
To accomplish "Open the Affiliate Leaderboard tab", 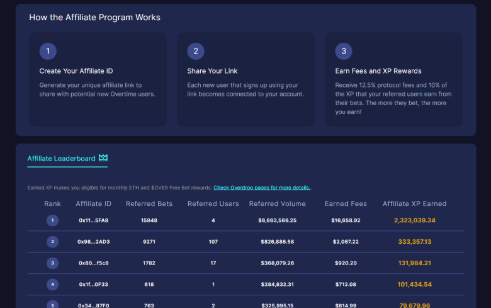I will pyautogui.click(x=61, y=159).
